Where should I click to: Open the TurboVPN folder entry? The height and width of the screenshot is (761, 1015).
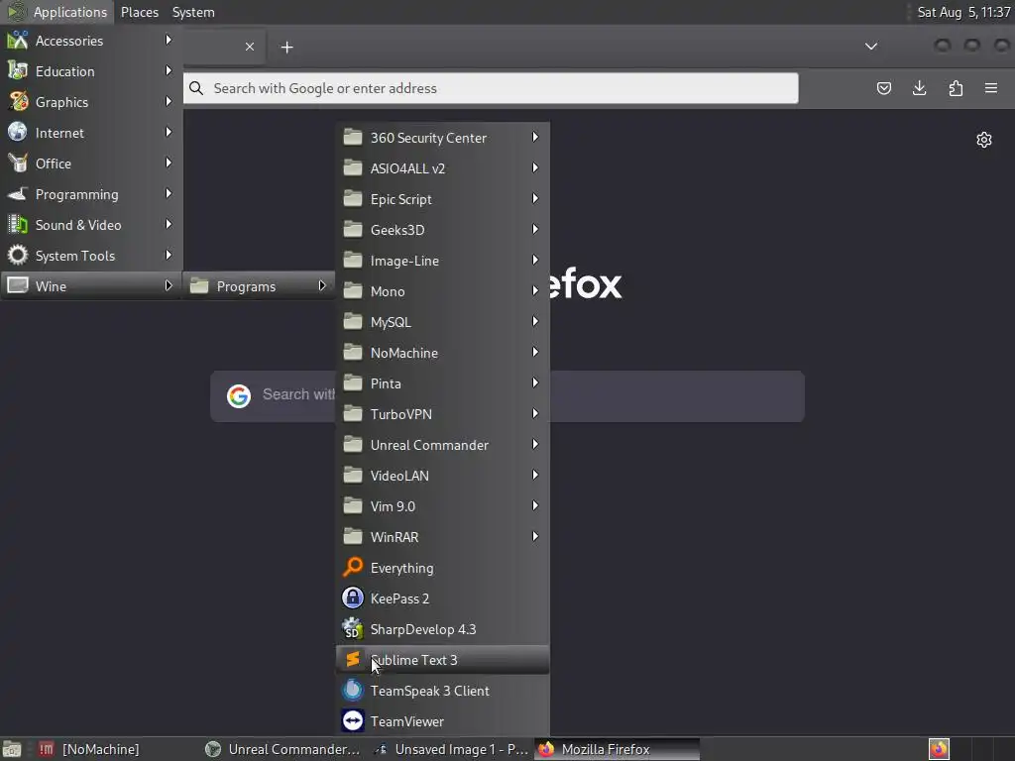(443, 414)
